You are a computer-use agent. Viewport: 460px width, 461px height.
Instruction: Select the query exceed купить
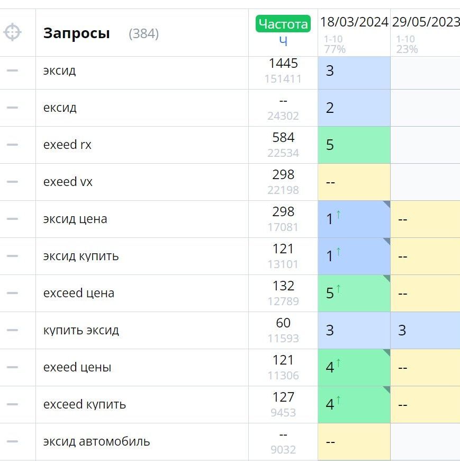click(85, 404)
